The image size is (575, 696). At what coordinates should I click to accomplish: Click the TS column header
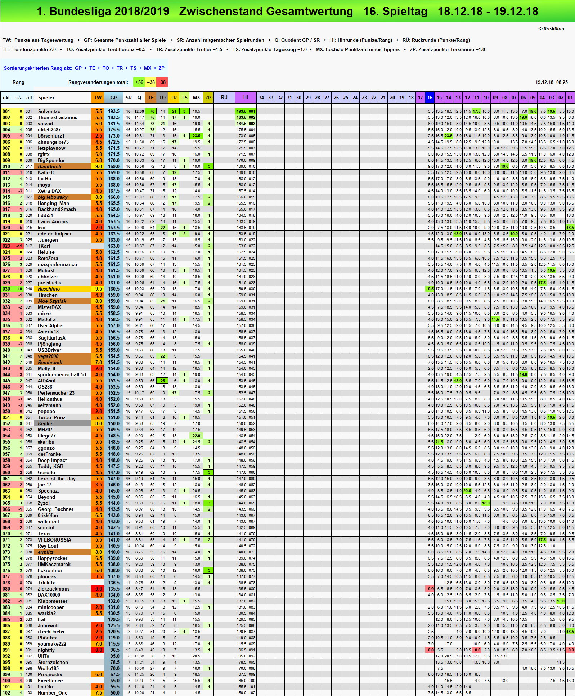[x=184, y=98]
